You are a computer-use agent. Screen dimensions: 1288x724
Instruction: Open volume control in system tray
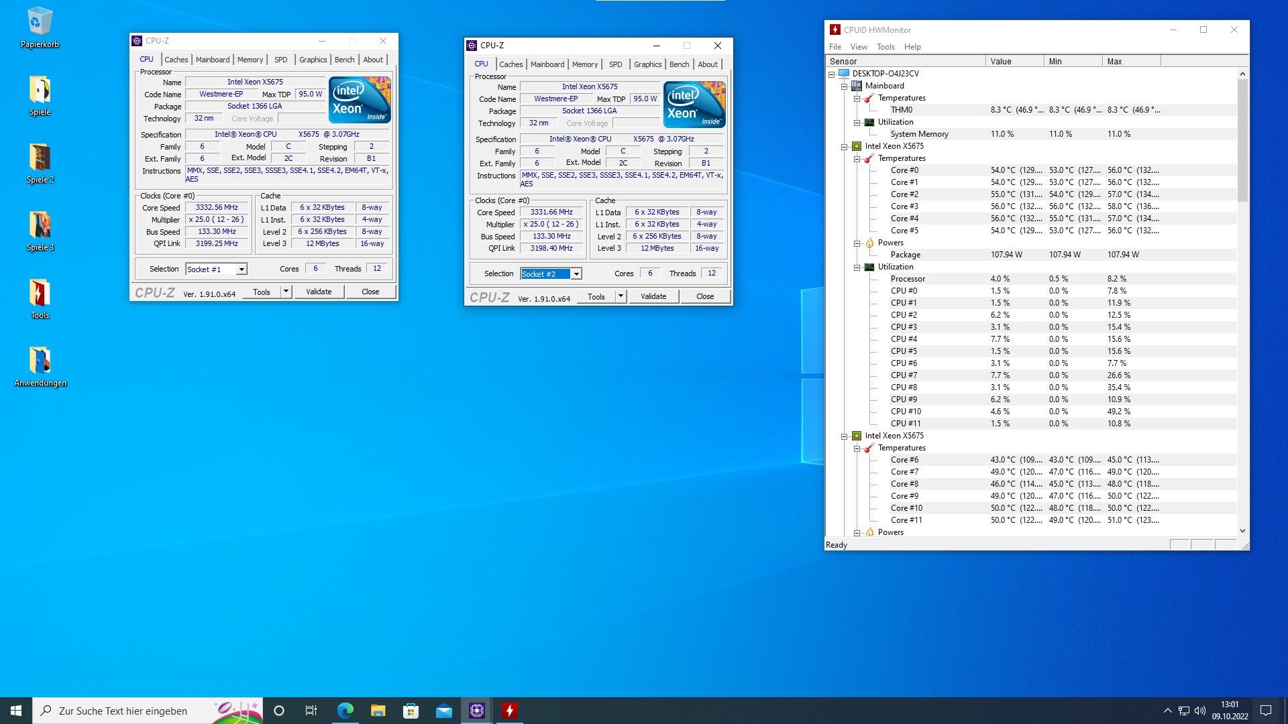click(1200, 711)
